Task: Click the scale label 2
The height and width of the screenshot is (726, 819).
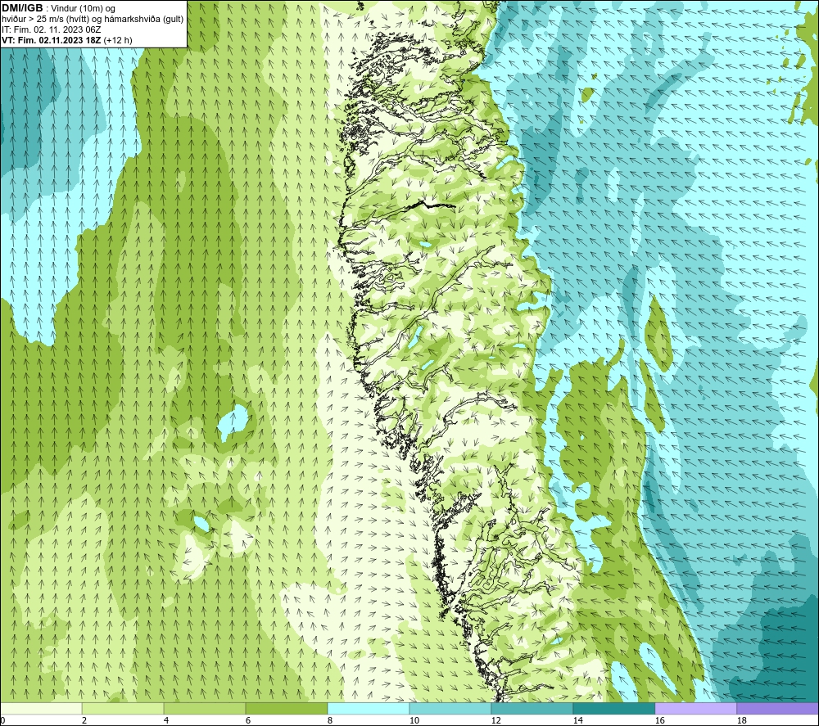Action: pyautogui.click(x=84, y=720)
